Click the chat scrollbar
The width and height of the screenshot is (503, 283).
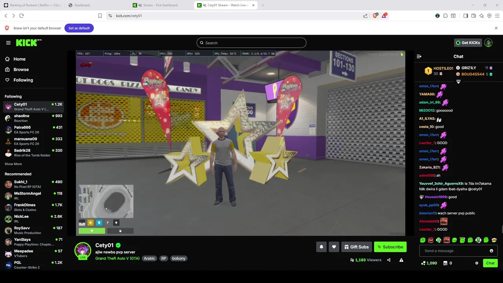click(x=501, y=230)
